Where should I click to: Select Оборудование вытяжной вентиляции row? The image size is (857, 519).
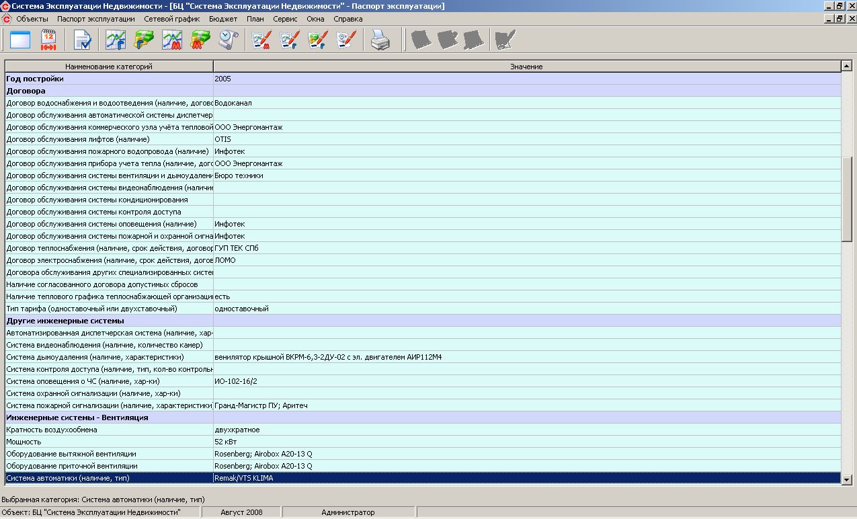coord(423,454)
